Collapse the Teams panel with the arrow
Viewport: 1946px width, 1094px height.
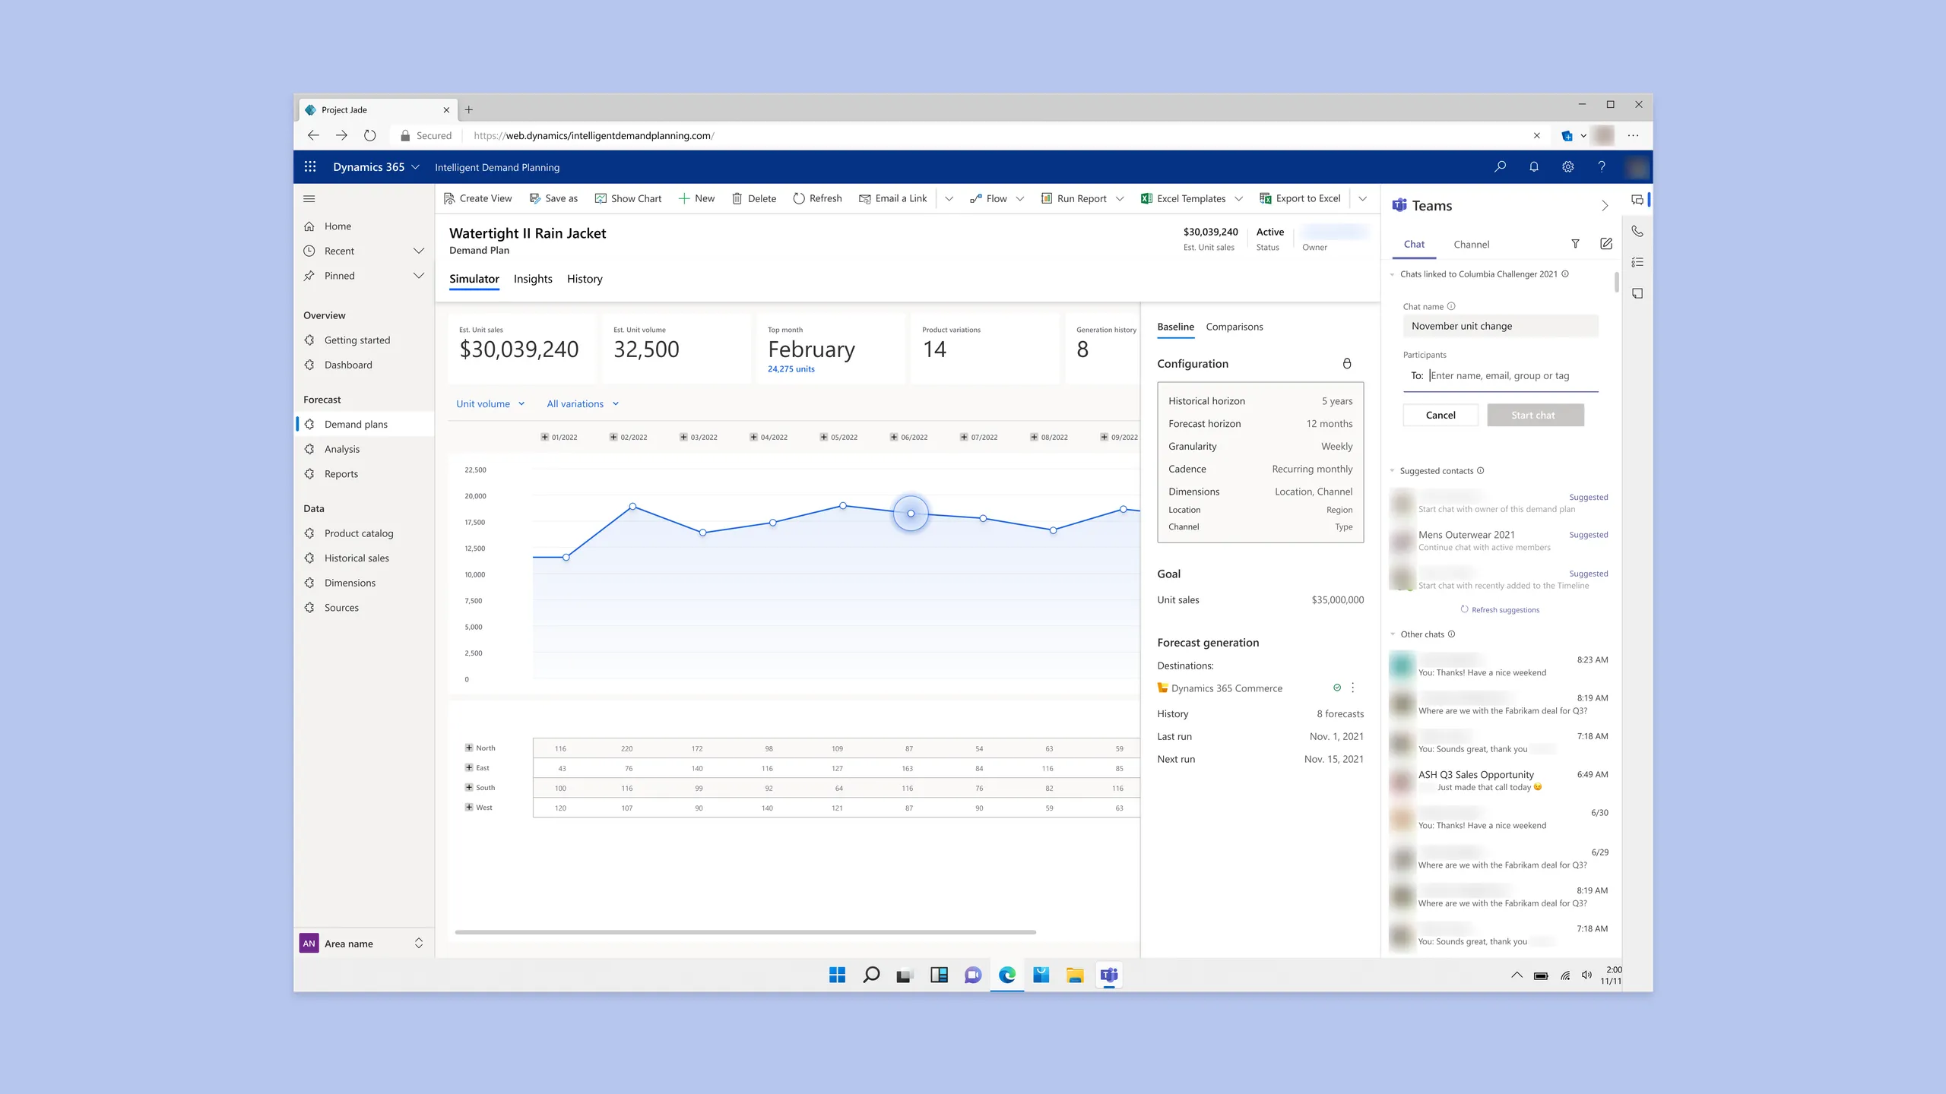(1605, 205)
